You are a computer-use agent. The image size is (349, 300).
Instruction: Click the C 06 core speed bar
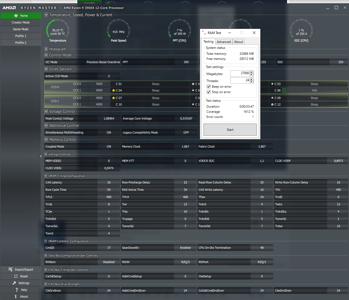[314, 90]
